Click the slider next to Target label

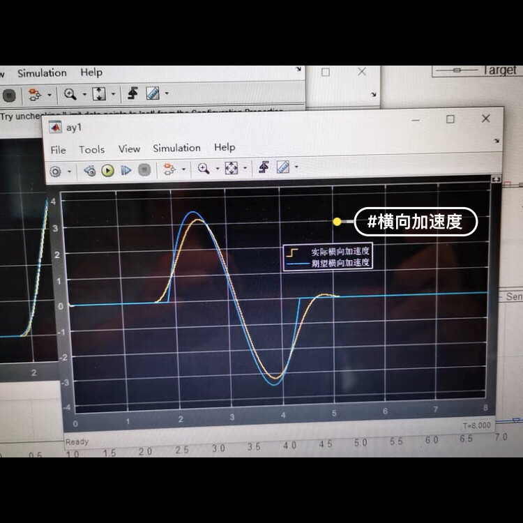(457, 70)
